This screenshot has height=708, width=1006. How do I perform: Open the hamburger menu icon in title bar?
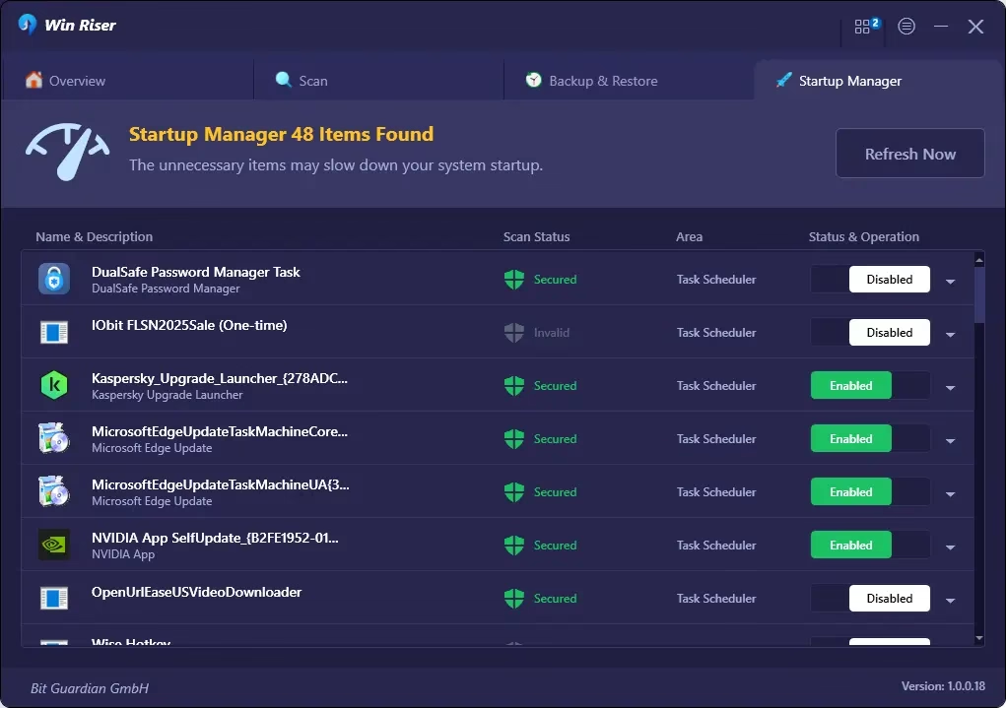(x=906, y=27)
